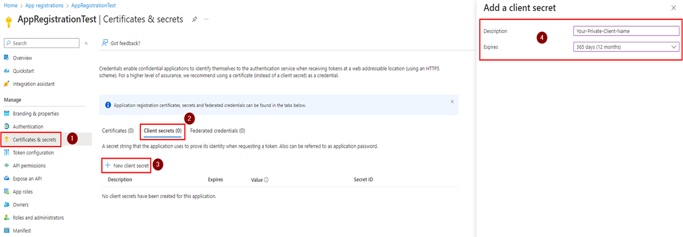Open the Federated credentials (0) tab
683x237 pixels.
[218, 131]
